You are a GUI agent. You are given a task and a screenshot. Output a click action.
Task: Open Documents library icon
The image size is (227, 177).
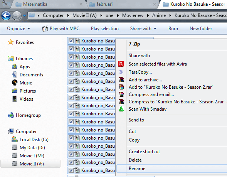[15, 74]
